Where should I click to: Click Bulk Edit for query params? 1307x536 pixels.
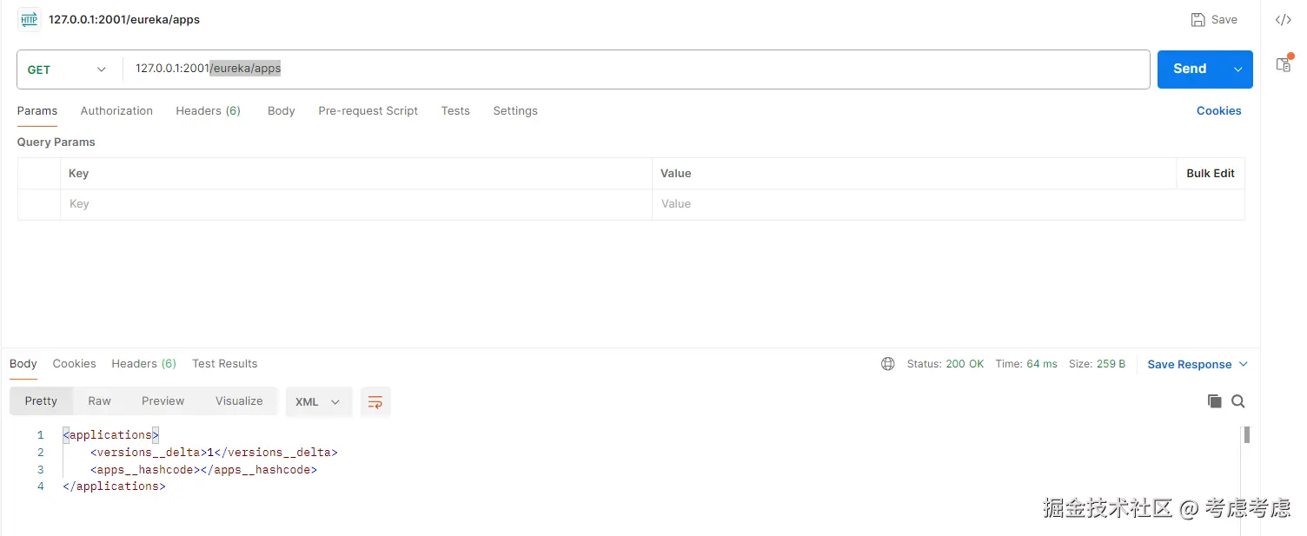(1210, 173)
